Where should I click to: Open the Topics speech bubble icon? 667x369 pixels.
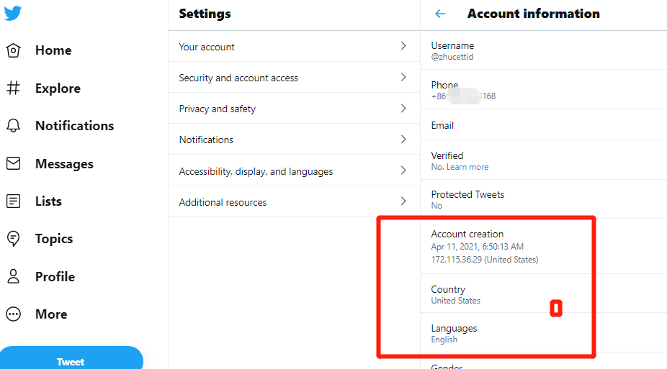click(x=13, y=239)
